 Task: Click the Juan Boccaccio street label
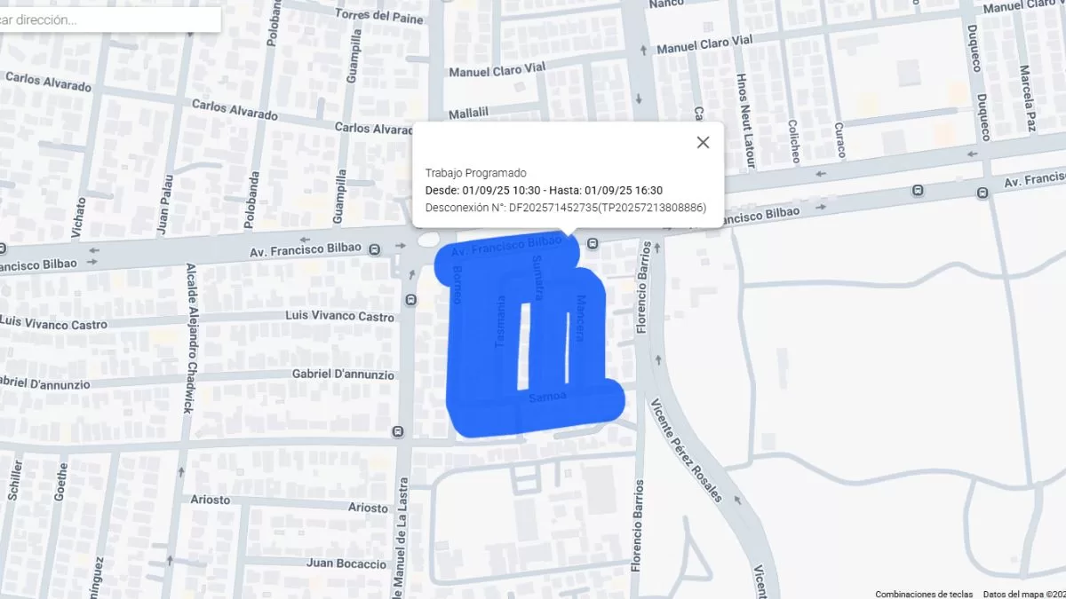click(x=346, y=564)
